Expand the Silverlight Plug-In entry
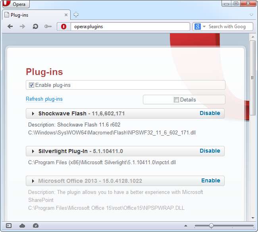 pyautogui.click(x=33, y=151)
